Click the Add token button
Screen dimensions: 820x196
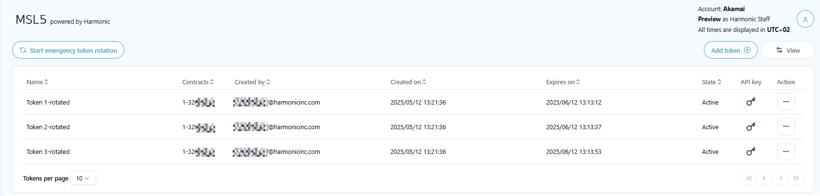point(730,50)
